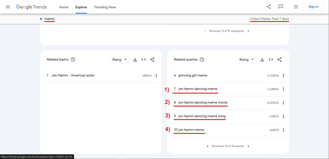Open options for the +650% query
This screenshot has width=329, height=159.
click(x=283, y=130)
